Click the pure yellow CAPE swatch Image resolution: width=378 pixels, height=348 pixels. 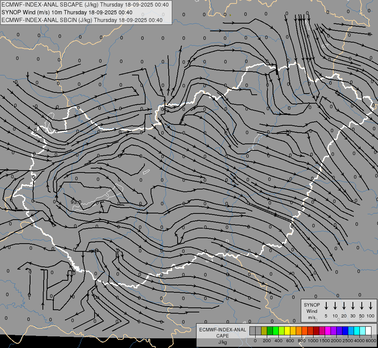(x=287, y=331)
